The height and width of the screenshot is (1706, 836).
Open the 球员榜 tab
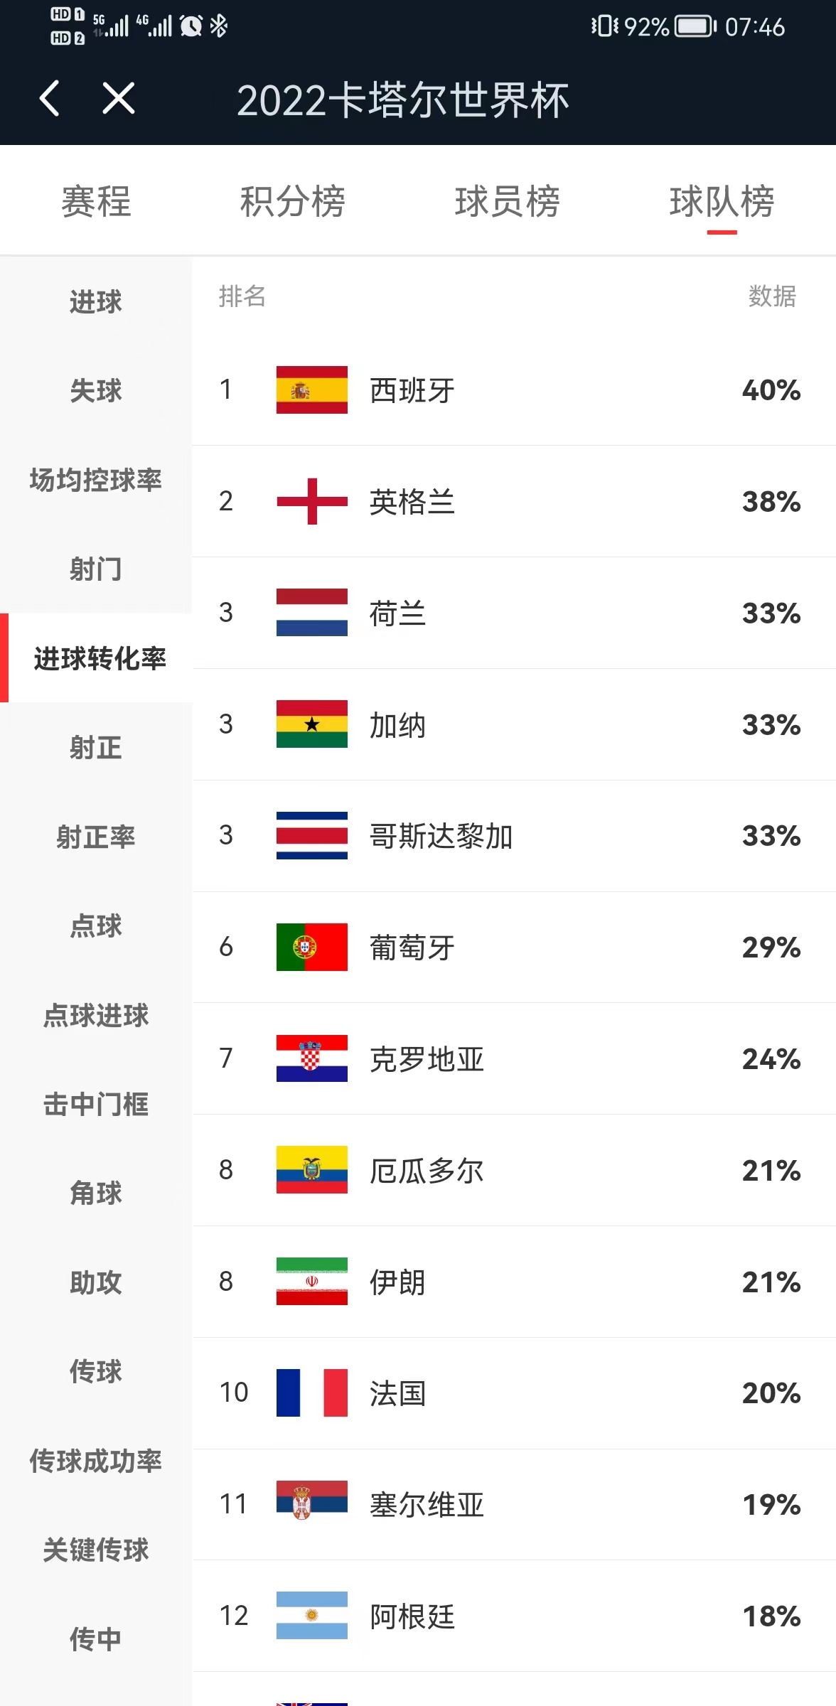click(507, 203)
